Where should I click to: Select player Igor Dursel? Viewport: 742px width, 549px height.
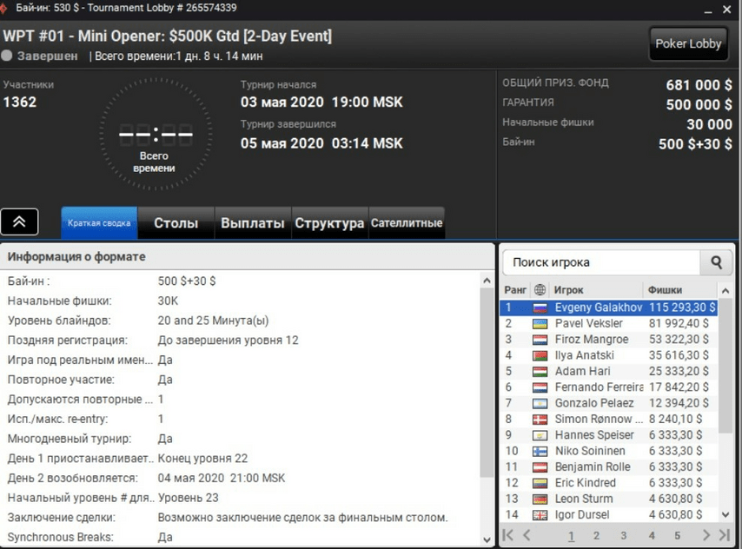tap(608, 514)
